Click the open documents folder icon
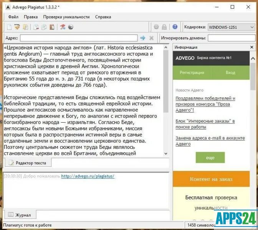258x230 pixels. tap(25, 27)
